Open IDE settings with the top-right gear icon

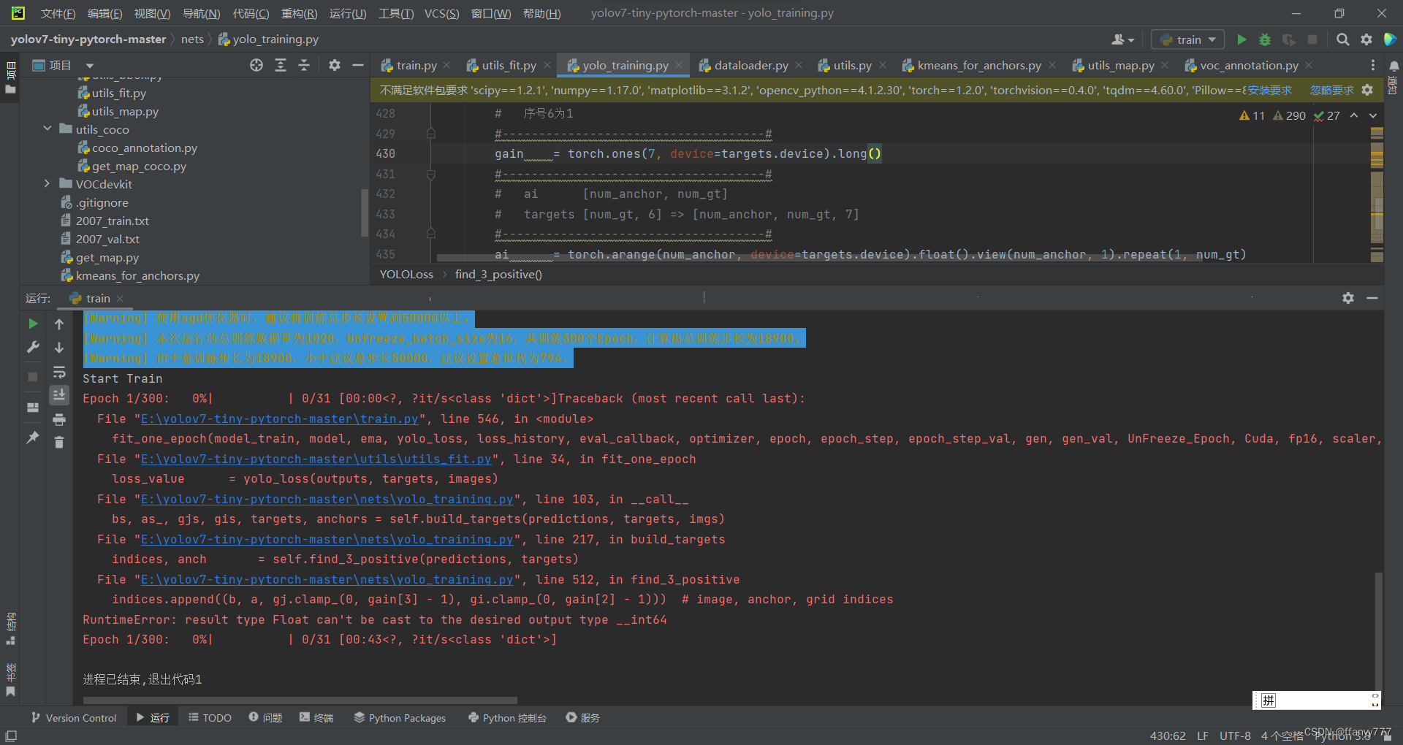pos(1366,39)
